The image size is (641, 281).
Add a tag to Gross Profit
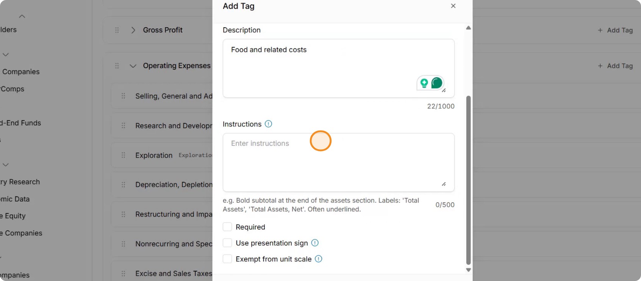(615, 30)
